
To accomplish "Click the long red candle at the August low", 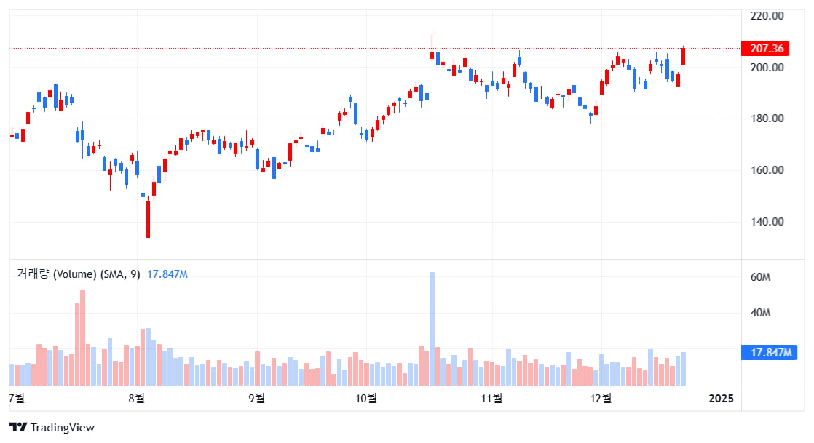I will pyautogui.click(x=148, y=218).
